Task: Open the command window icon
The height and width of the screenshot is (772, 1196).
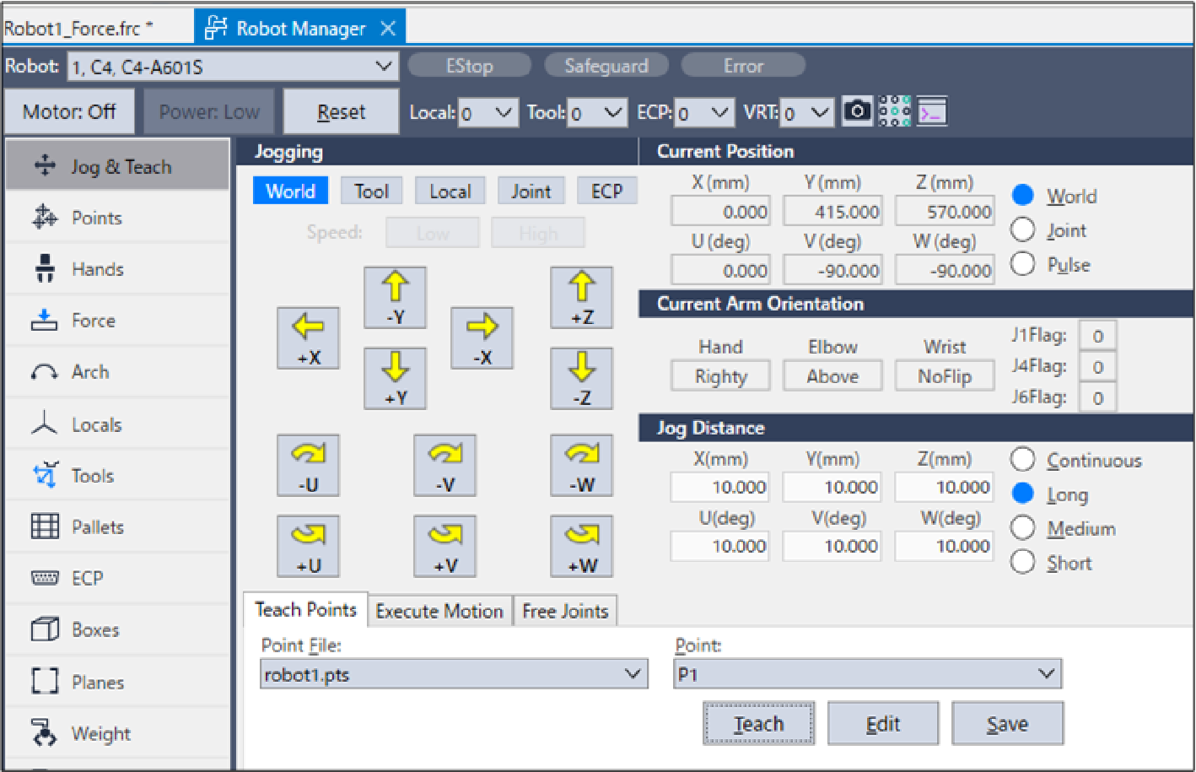Action: [x=932, y=111]
